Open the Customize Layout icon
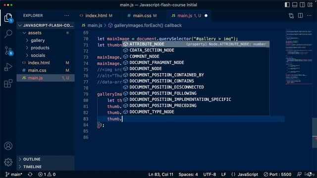Viewport: 317px width, 178px height. [310, 4]
